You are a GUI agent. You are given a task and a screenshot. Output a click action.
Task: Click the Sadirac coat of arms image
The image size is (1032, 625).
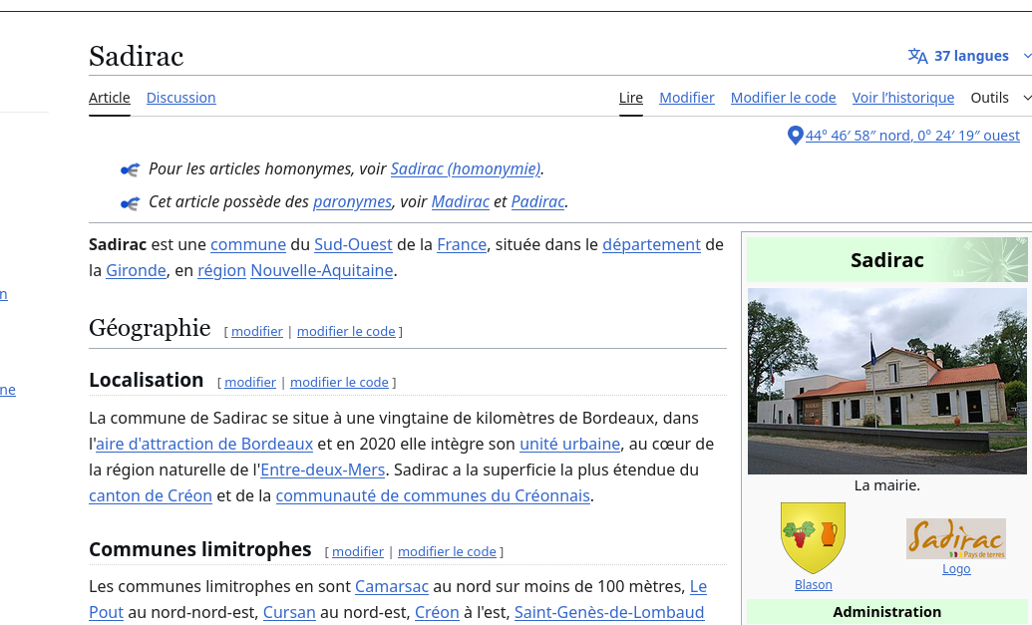pos(813,537)
